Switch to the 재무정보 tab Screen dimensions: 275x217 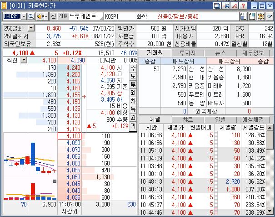(253, 53)
